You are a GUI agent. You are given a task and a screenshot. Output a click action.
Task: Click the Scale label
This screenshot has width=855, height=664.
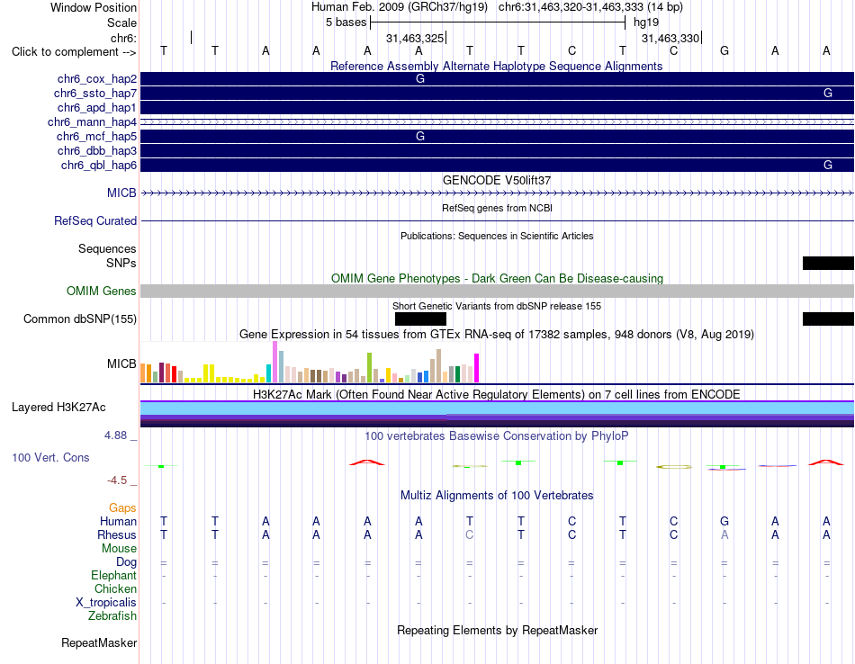coord(122,22)
